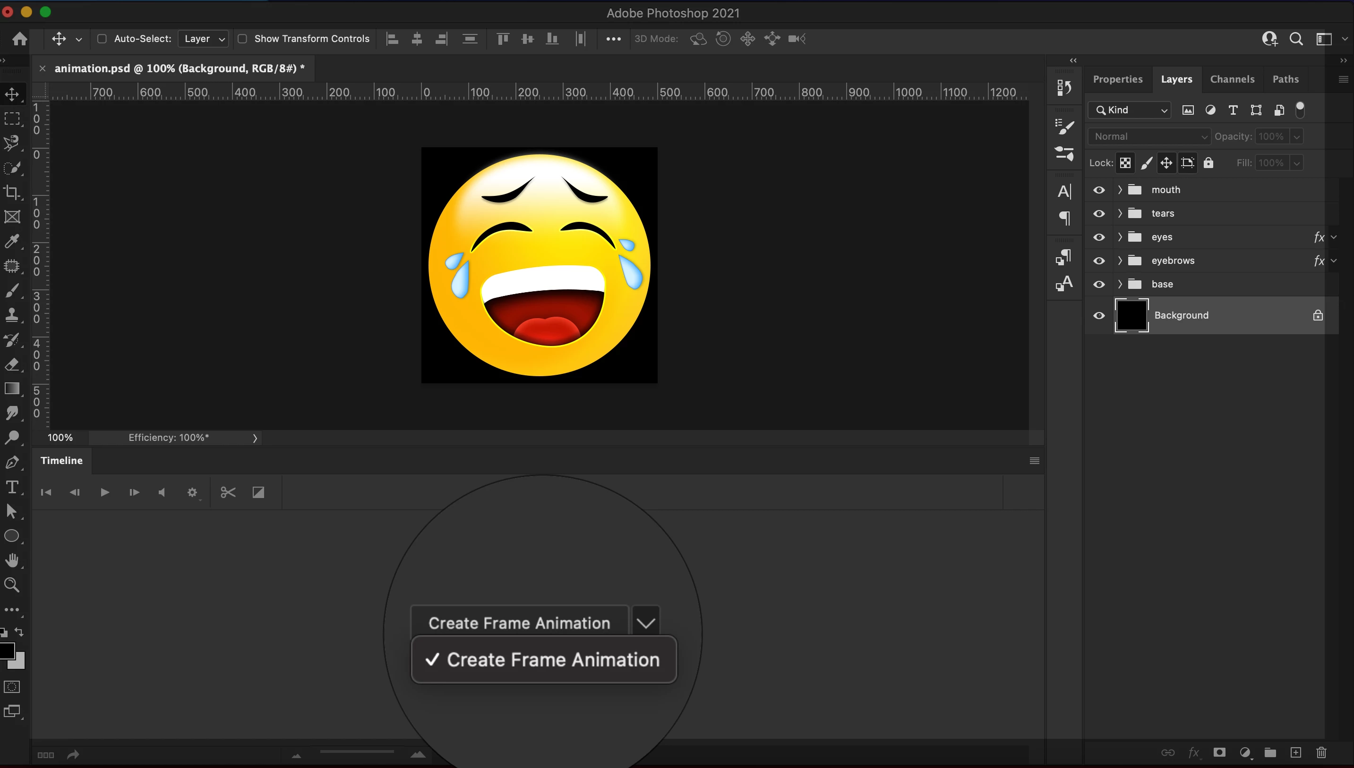Select the Horizontal Type tool
1354x768 pixels.
pos(12,487)
